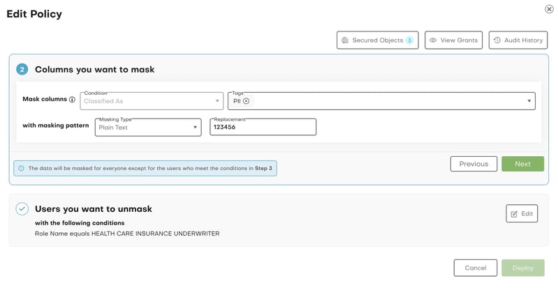The height and width of the screenshot is (290, 558).
Task: Open the Secured Objects list
Action: pos(378,40)
